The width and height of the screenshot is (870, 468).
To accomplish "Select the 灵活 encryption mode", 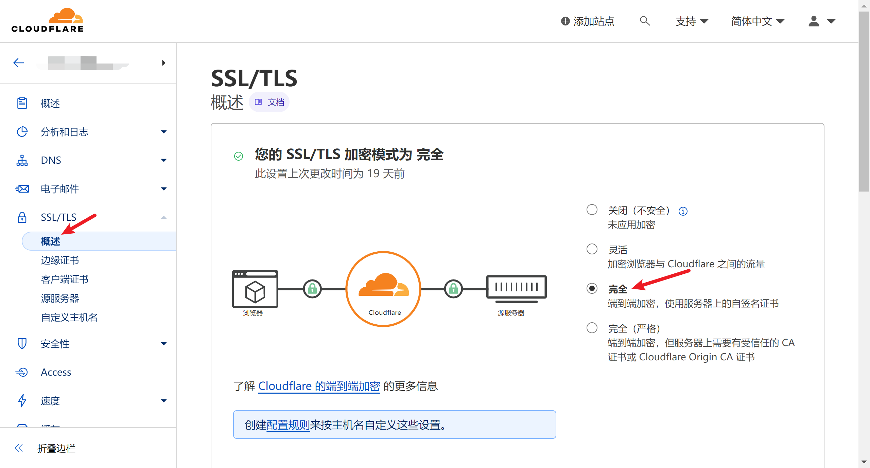I will point(592,249).
